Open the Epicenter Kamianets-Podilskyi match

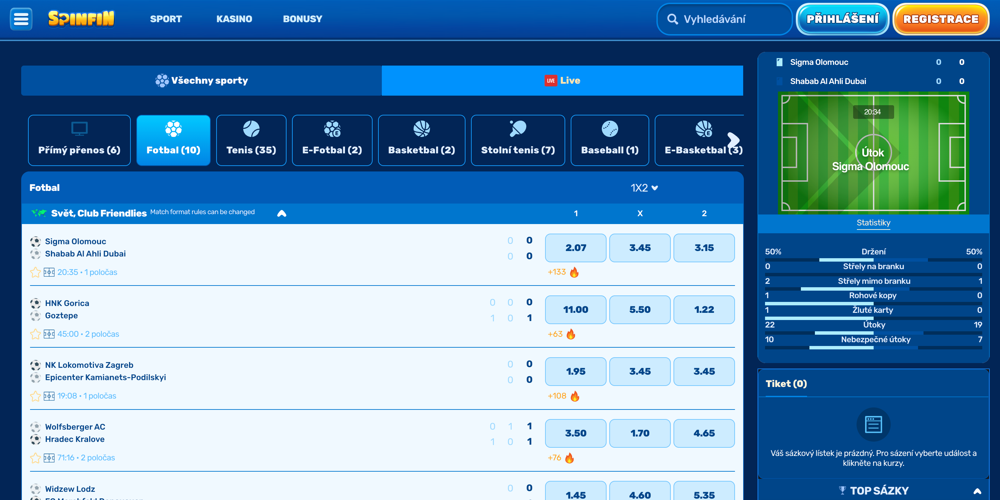pyautogui.click(x=105, y=377)
